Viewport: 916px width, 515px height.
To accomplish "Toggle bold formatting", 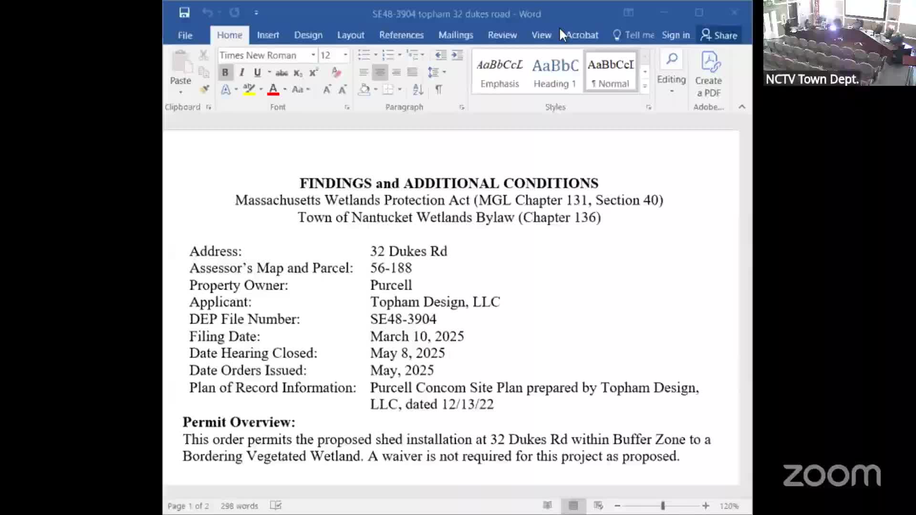I will (225, 72).
